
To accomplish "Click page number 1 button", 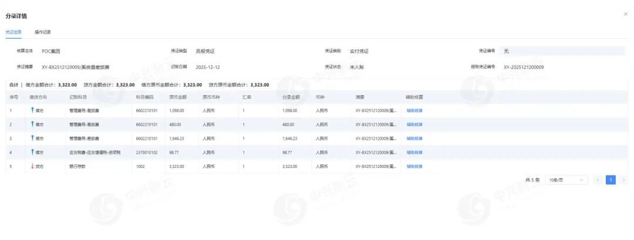I will [611, 180].
